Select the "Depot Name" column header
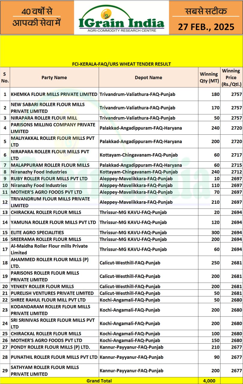The width and height of the screenshot is (243, 384). pyautogui.click(x=148, y=77)
